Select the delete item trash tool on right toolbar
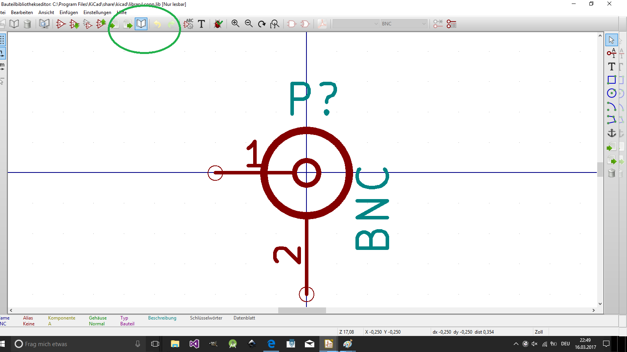This screenshot has width=627, height=352. coord(612,173)
